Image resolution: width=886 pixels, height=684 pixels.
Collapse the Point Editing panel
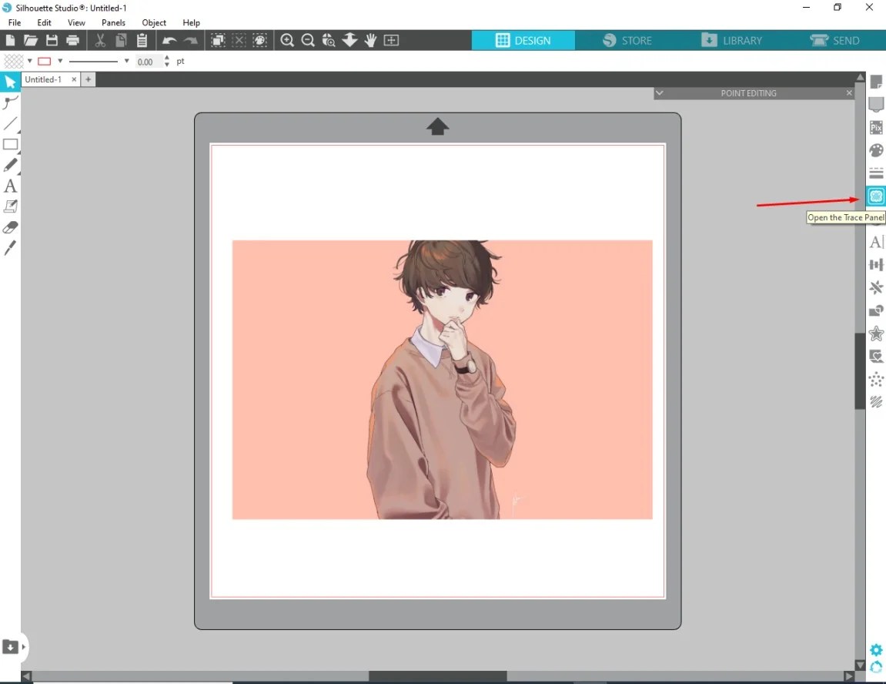(659, 92)
